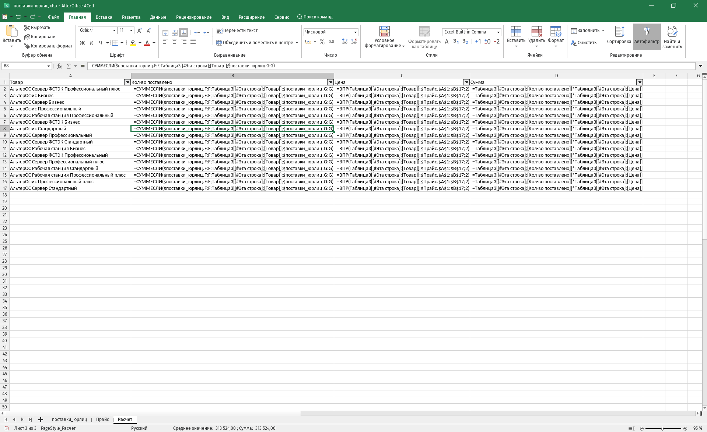Open Find and replace (Найти и заменить)
This screenshot has height=432, width=707.
(672, 37)
